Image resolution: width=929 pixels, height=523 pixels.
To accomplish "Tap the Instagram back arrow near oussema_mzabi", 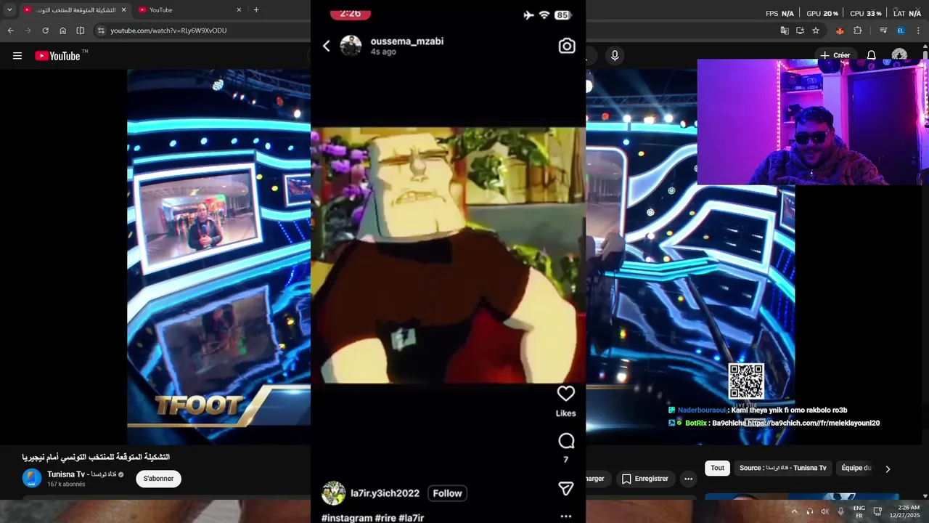I will coord(327,46).
